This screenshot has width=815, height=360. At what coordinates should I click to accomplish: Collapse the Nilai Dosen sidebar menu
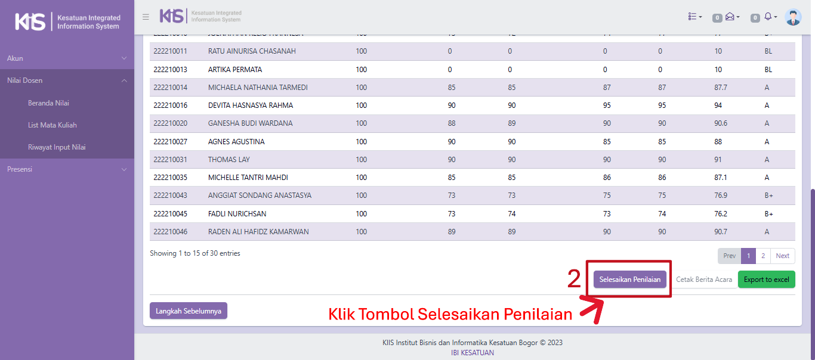(x=67, y=80)
